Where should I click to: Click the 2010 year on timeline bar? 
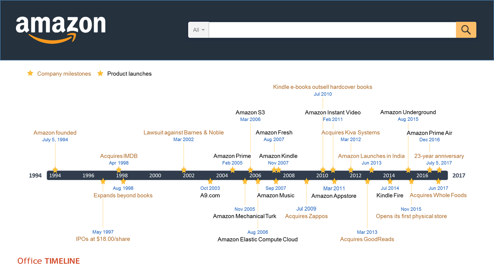pos(322,176)
